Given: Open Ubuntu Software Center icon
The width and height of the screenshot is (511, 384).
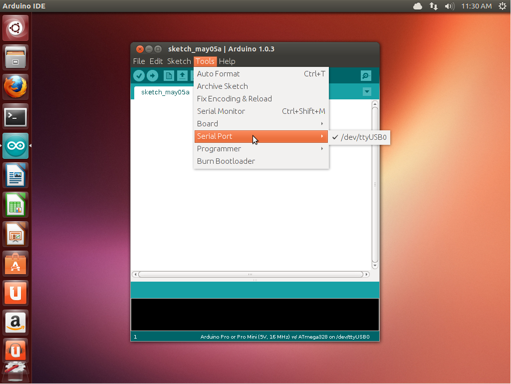Looking at the screenshot, I should tap(15, 264).
